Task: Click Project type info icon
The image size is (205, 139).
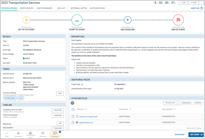Action: pyautogui.click(x=82, y=84)
